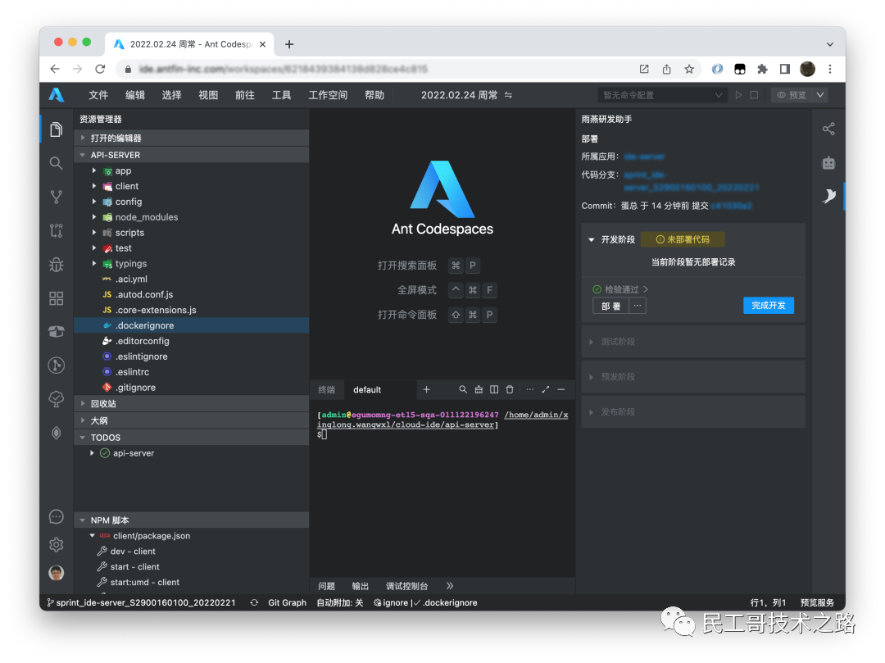
Task: Open the settings gear icon in sidebar
Action: (x=56, y=544)
